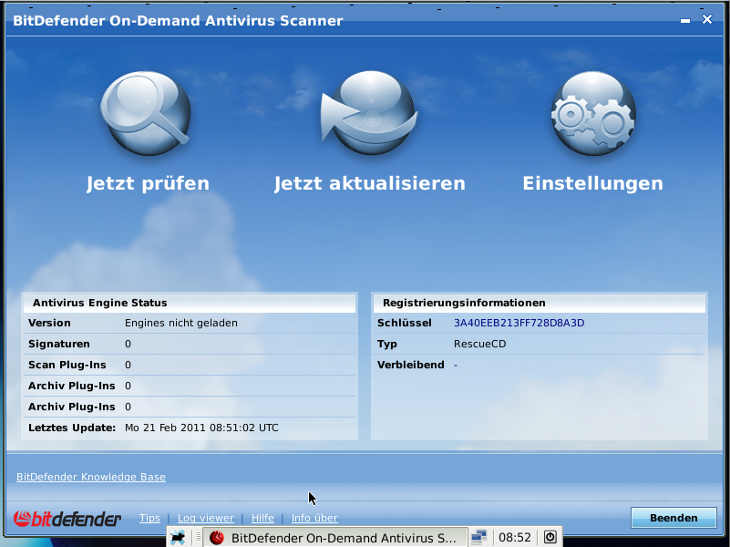Click the network tray icon
The image size is (730, 547).
click(479, 538)
